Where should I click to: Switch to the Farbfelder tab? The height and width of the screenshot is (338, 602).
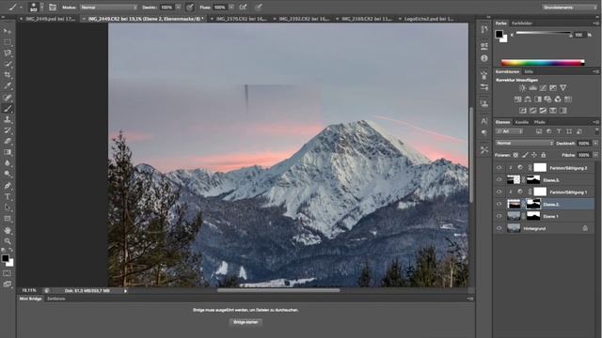coord(521,23)
